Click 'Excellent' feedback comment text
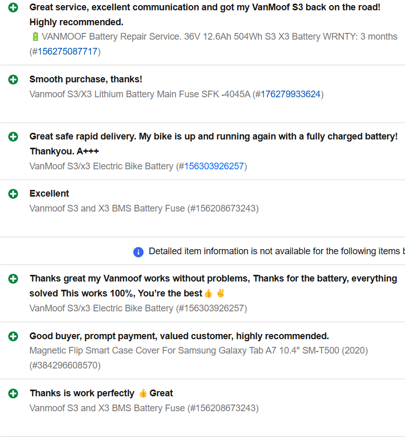The height and width of the screenshot is (439, 405). [x=49, y=194]
